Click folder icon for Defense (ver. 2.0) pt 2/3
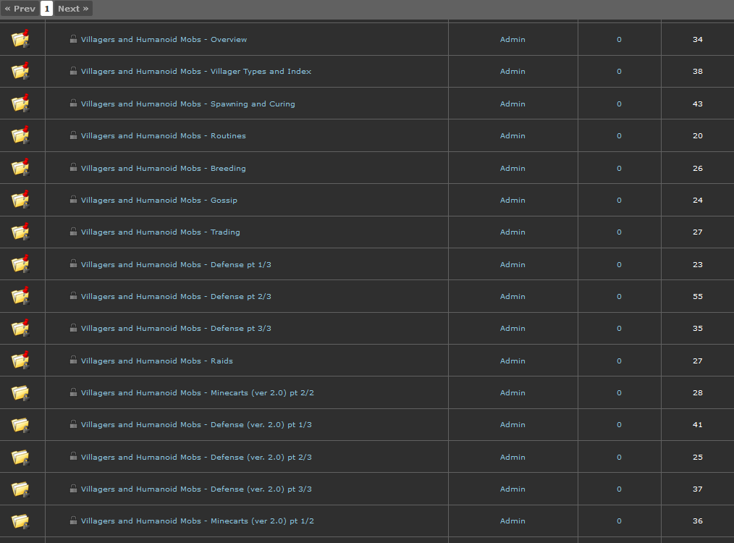The width and height of the screenshot is (734, 543). click(20, 457)
